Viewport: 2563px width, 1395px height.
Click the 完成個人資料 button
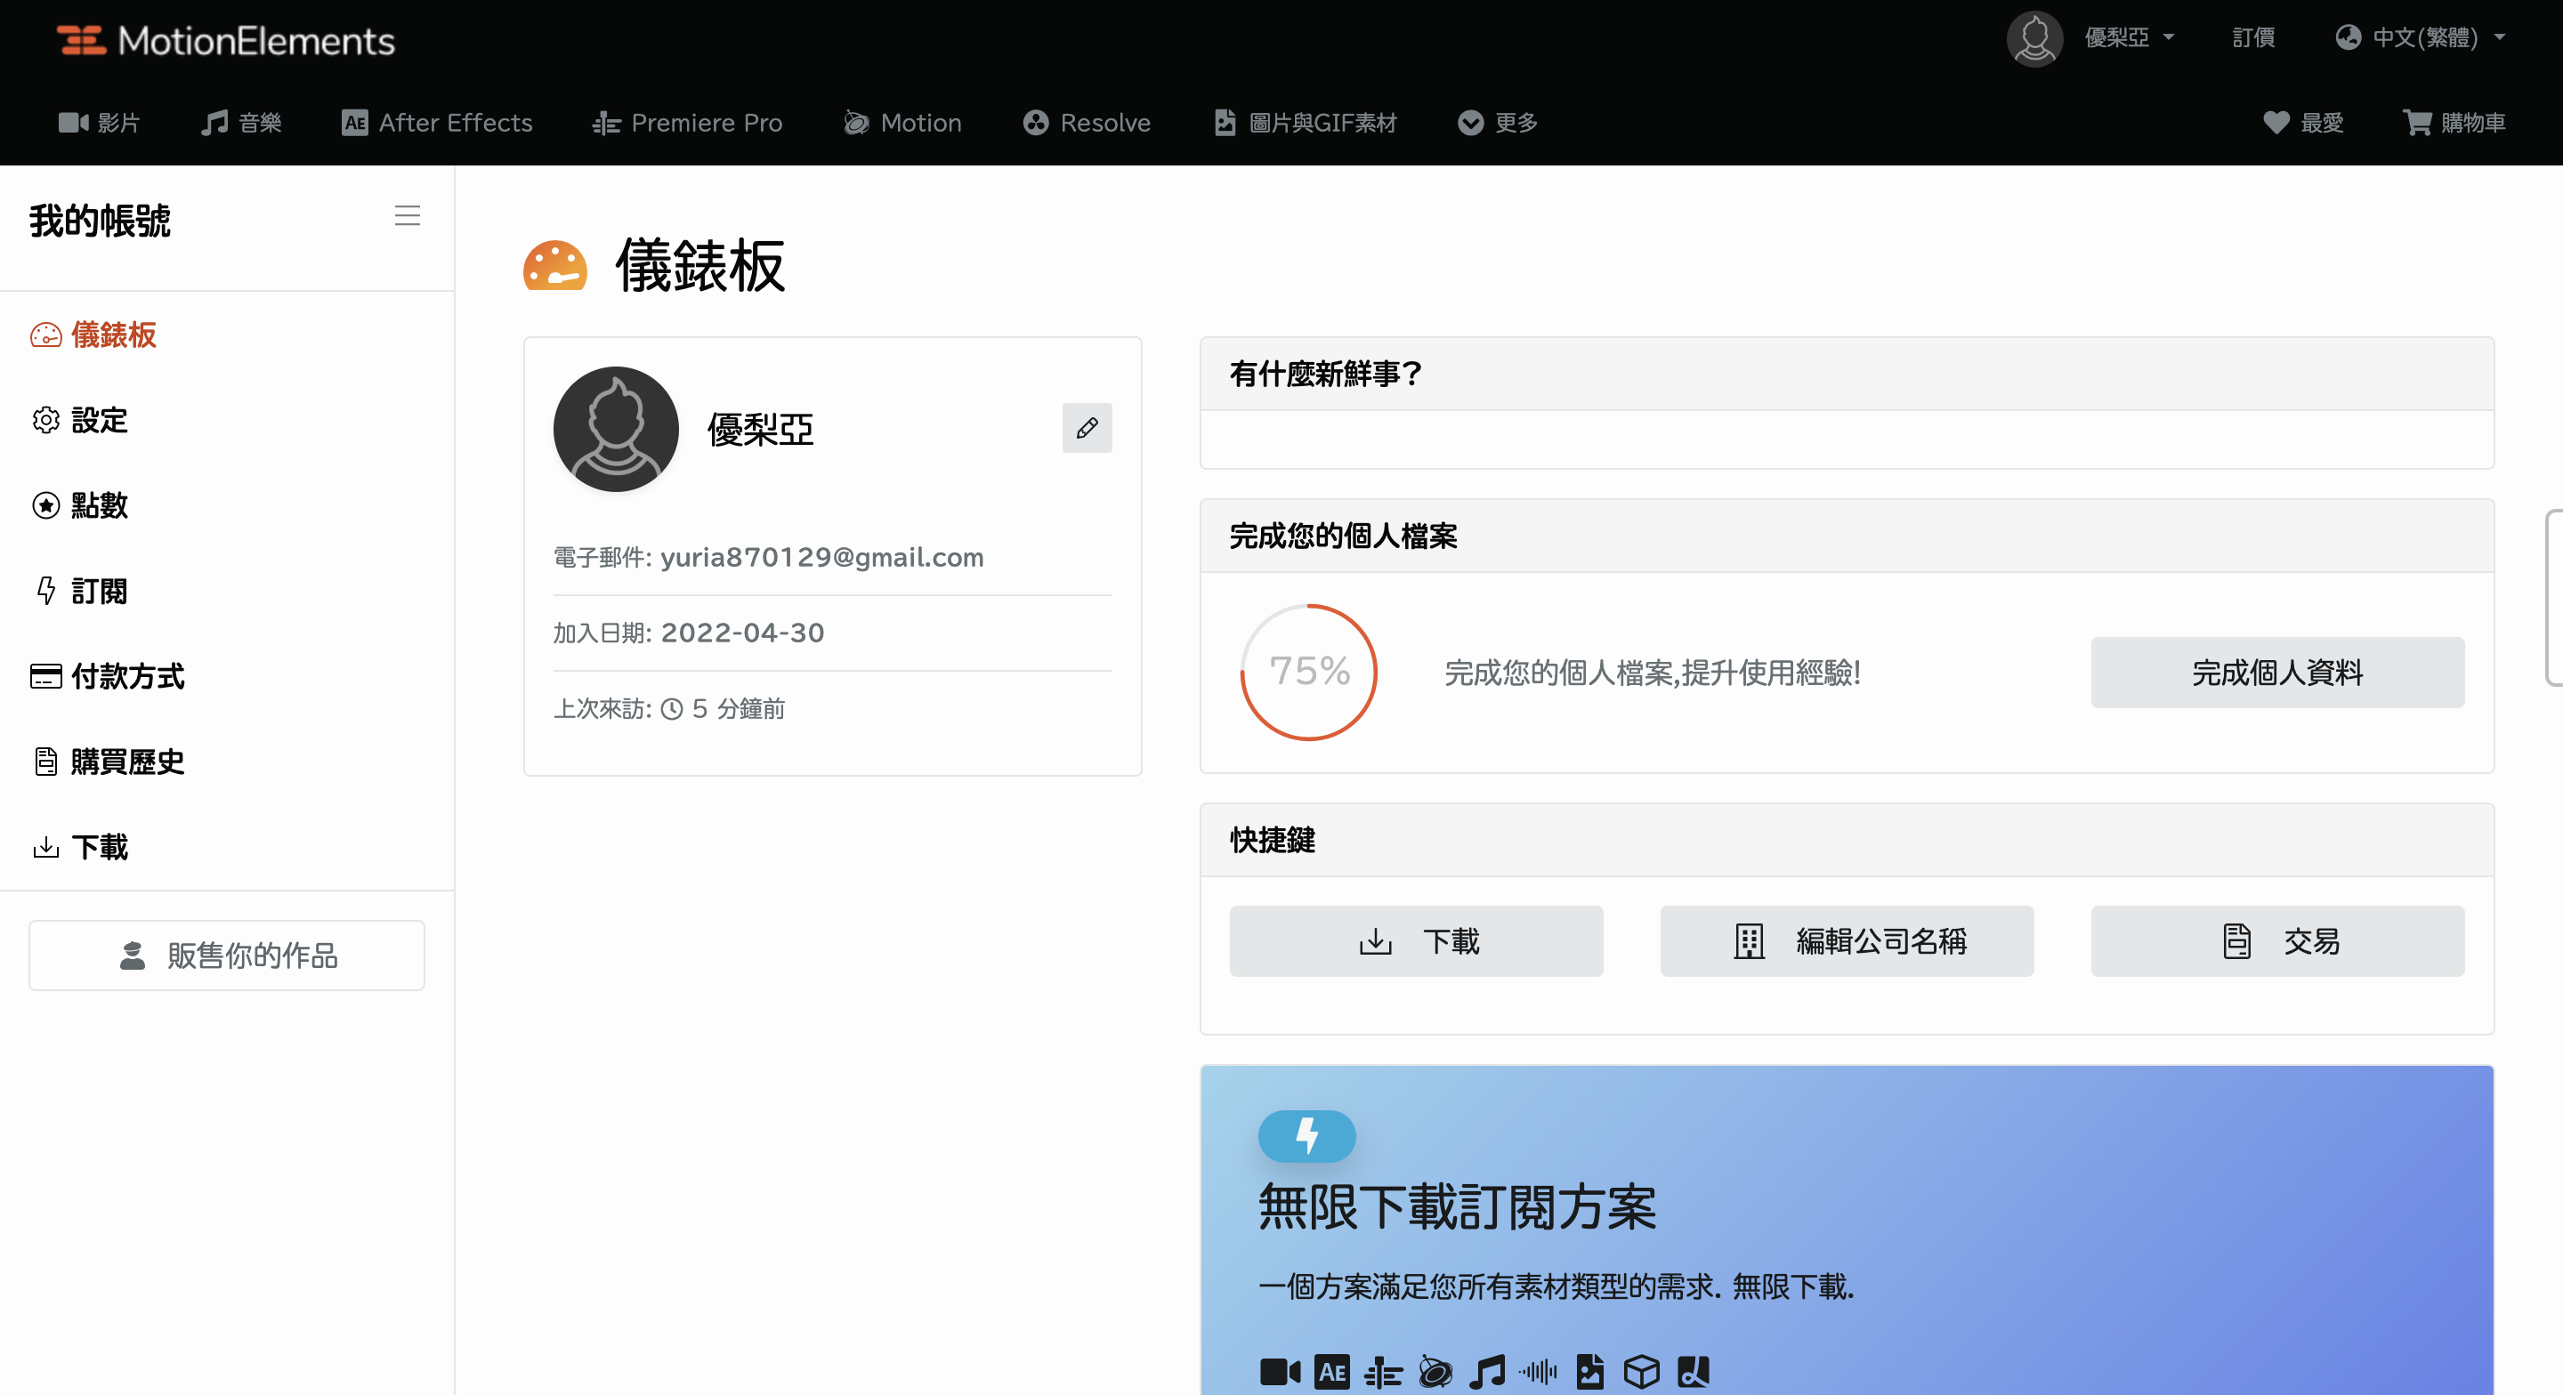2276,673
